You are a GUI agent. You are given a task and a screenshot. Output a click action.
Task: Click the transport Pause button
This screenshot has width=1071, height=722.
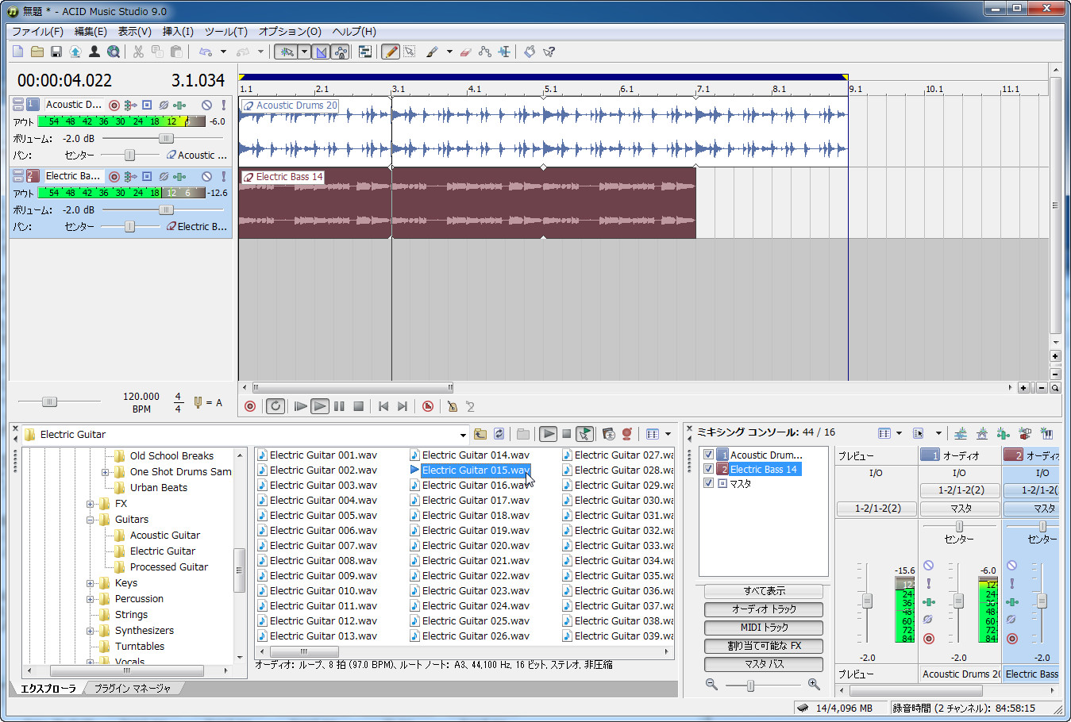[x=339, y=406]
